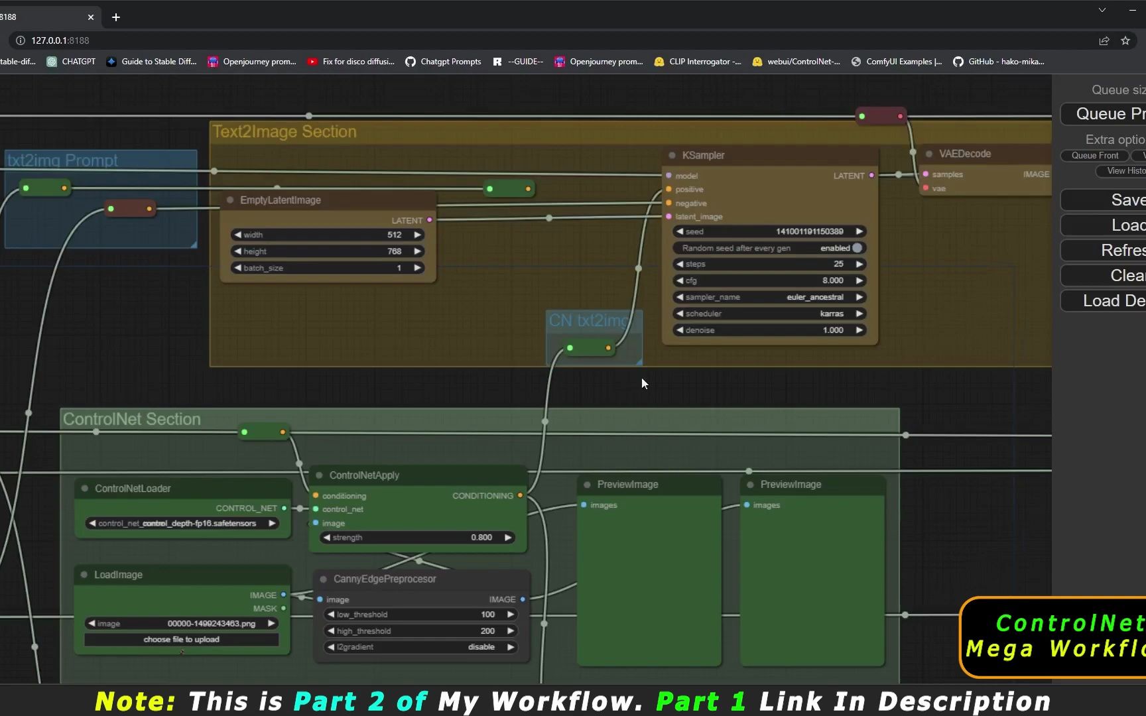Image resolution: width=1146 pixels, height=716 pixels.
Task: Collapse the ControlNetApply node via its dot
Action: pos(319,475)
